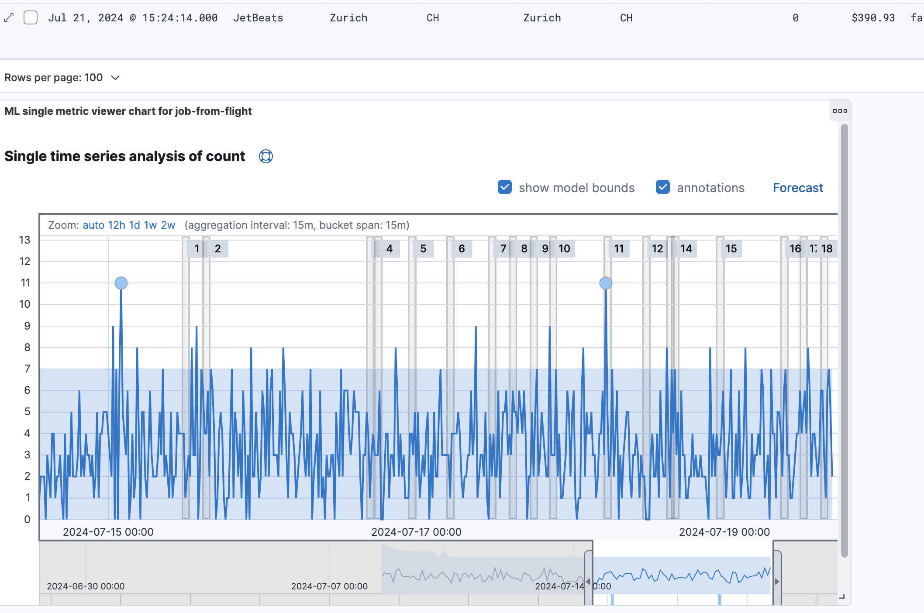The width and height of the screenshot is (924, 613).
Task: Select annotation marker 7
Action: [503, 249]
